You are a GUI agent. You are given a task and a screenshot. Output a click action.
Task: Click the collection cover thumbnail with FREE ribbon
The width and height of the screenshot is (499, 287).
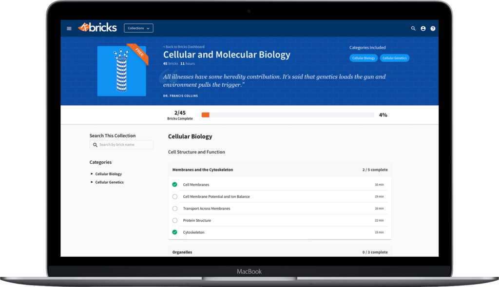pyautogui.click(x=122, y=70)
